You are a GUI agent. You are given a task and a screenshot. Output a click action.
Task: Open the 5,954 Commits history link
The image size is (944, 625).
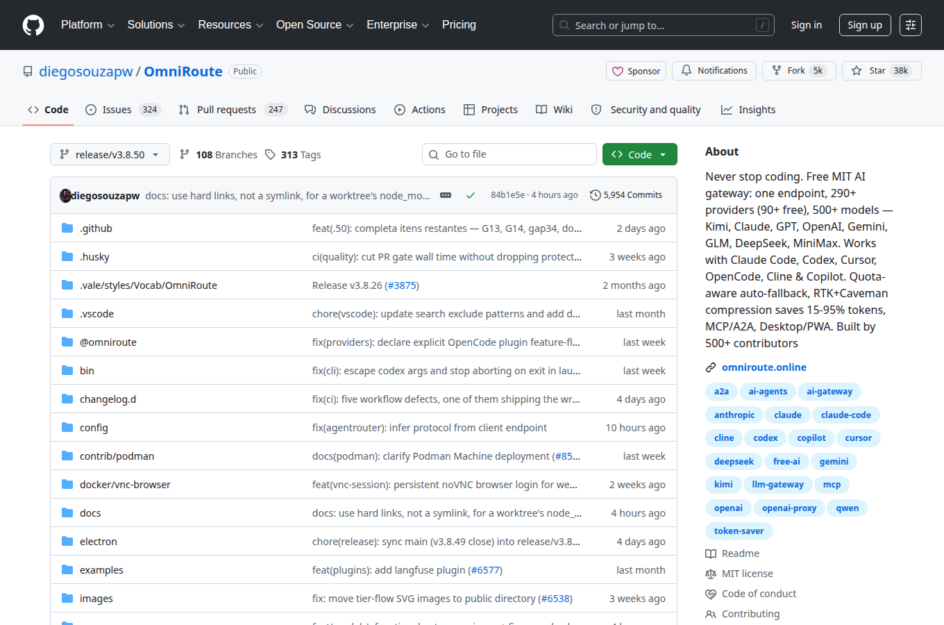click(626, 195)
